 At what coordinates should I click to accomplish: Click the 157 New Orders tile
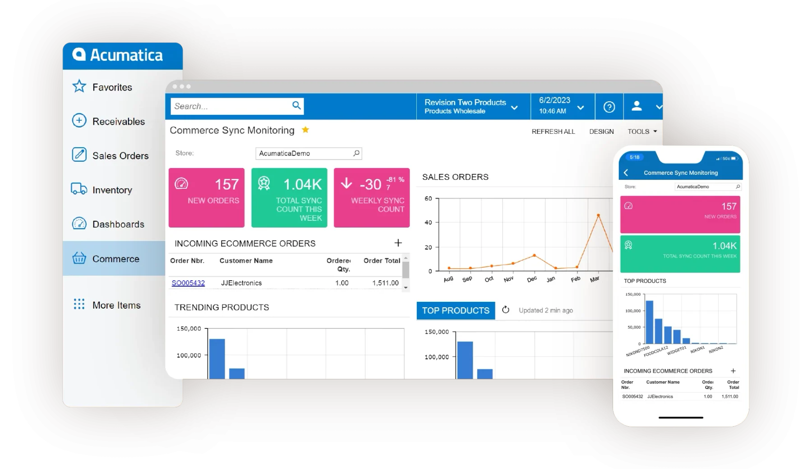tap(207, 198)
